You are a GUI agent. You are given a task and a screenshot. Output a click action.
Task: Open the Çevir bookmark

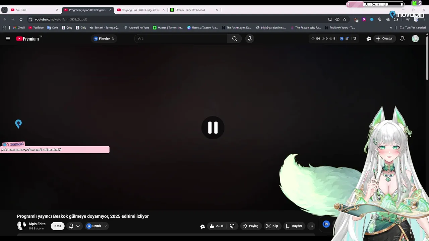[53, 28]
